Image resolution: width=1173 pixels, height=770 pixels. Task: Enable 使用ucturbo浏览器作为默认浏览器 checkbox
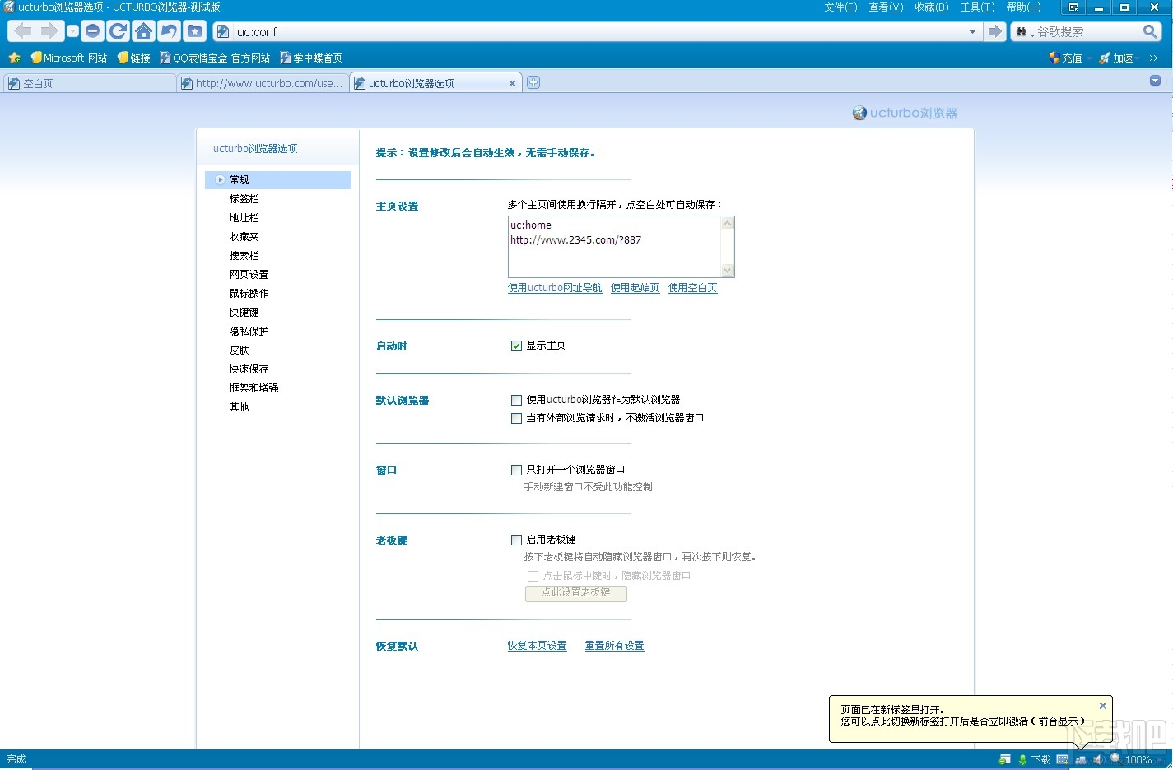point(516,400)
